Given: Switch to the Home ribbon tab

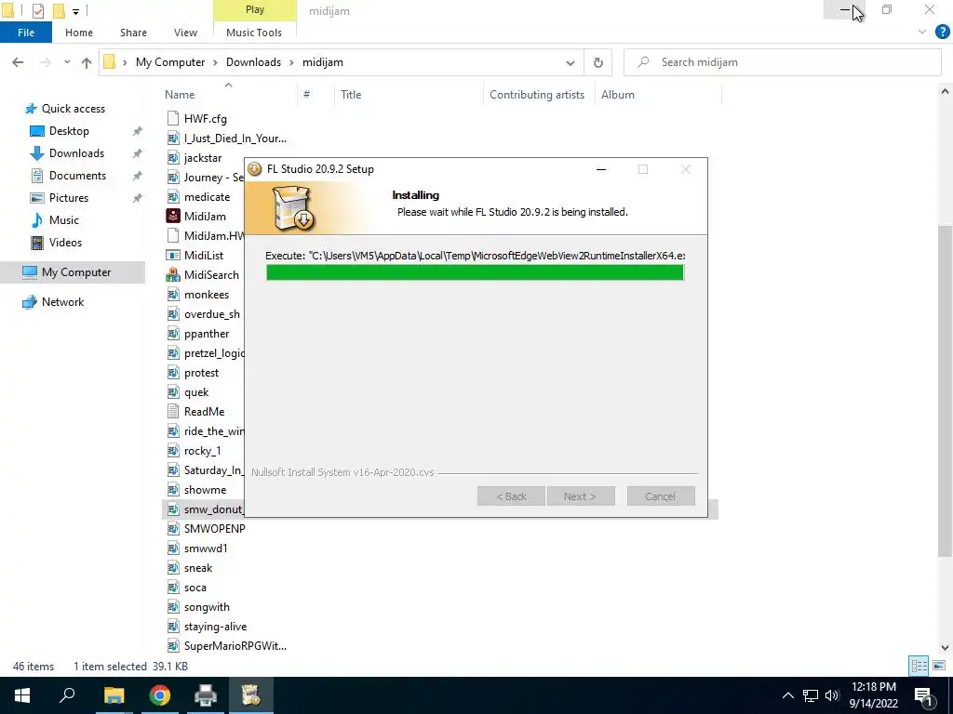Looking at the screenshot, I should (79, 33).
